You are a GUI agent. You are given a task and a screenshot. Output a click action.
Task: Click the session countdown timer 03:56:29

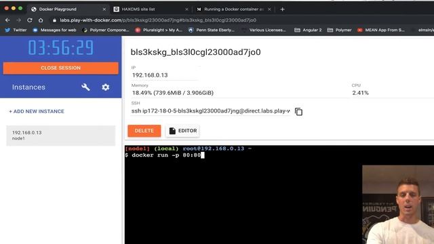[x=60, y=47]
